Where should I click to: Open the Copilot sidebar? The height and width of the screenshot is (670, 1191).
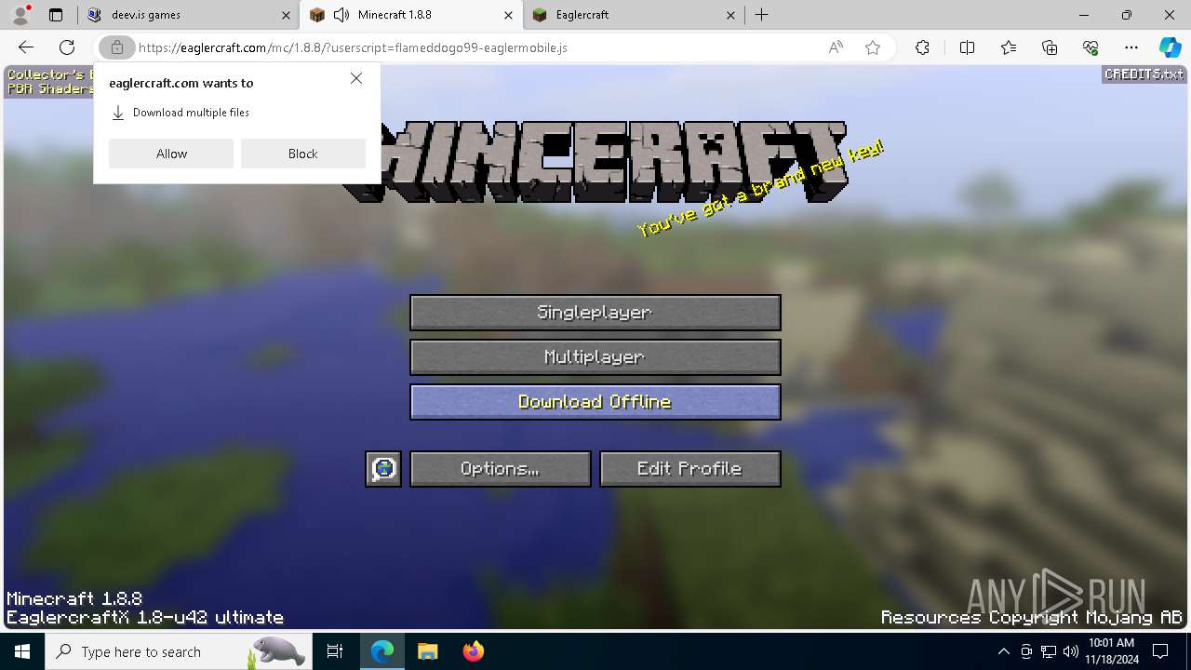1170,47
